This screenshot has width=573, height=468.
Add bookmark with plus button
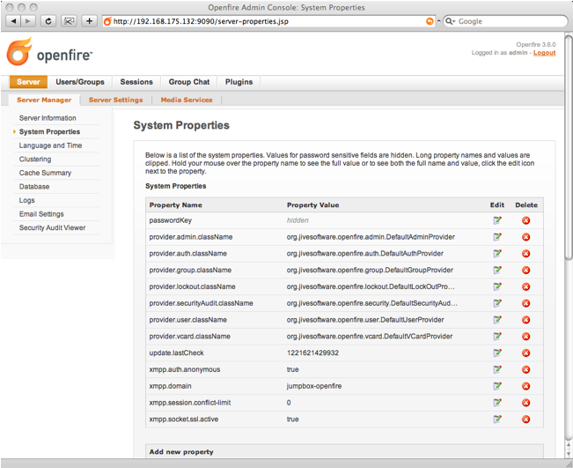click(89, 21)
